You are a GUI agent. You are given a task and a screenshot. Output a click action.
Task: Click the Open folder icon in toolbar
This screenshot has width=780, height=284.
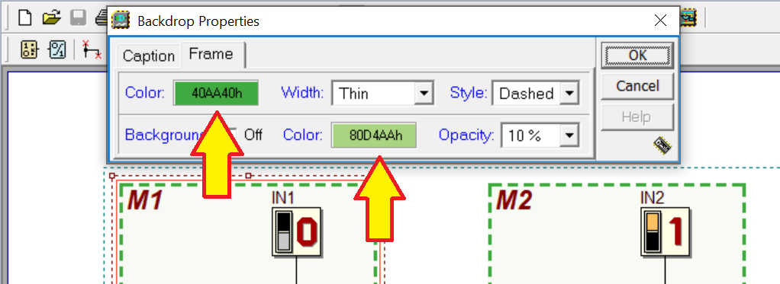point(51,18)
